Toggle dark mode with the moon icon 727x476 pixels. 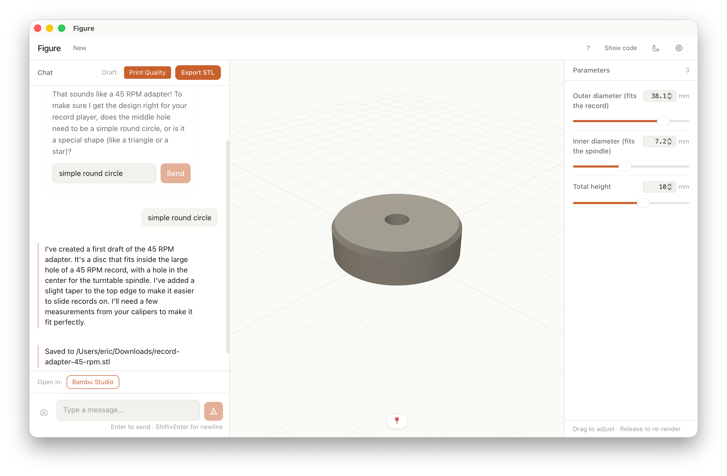[x=655, y=48]
